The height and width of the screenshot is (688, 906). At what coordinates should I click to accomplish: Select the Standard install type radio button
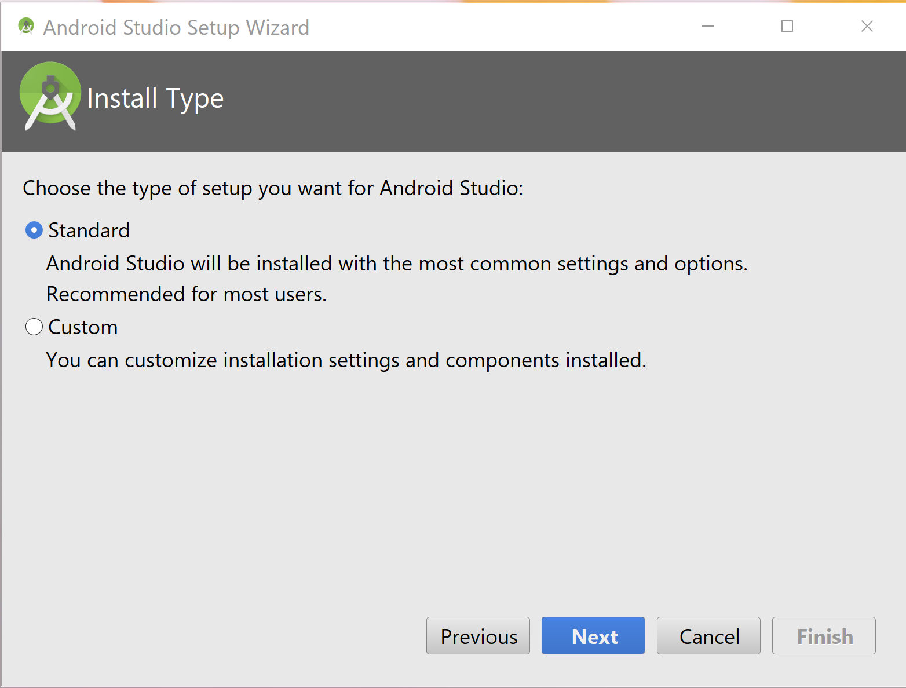[x=34, y=230]
